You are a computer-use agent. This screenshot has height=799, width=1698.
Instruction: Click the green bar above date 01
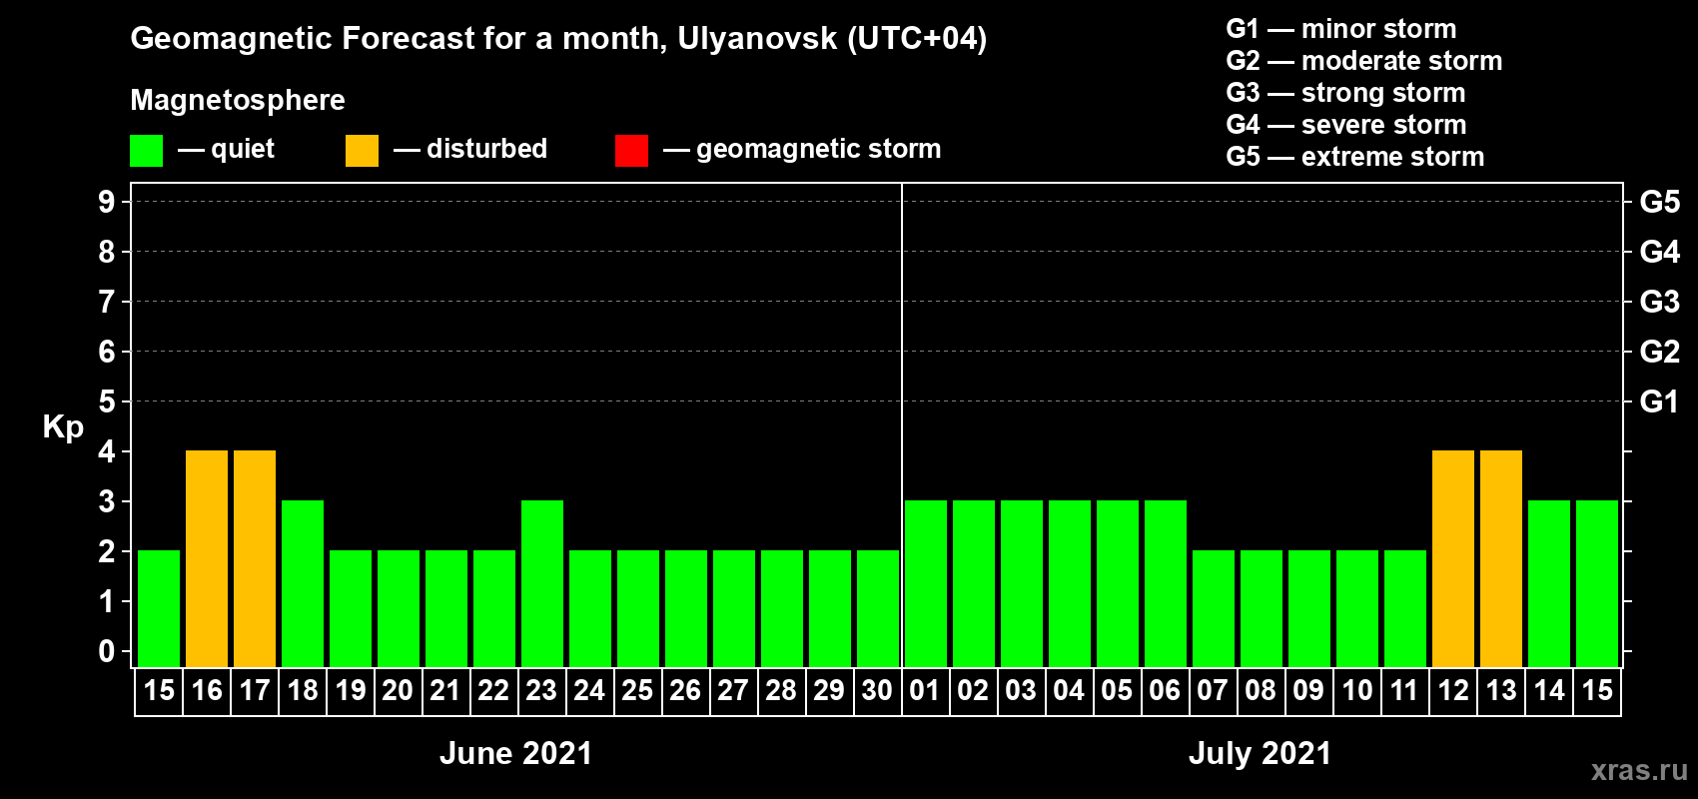click(926, 583)
